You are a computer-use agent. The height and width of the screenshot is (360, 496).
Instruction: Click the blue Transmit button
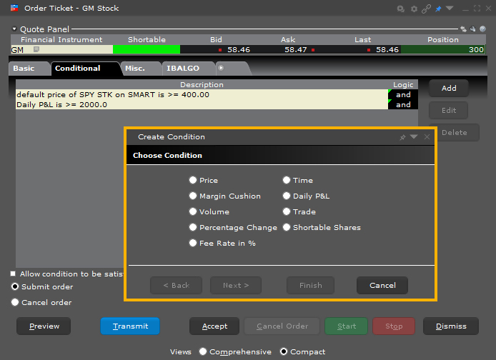(130, 326)
